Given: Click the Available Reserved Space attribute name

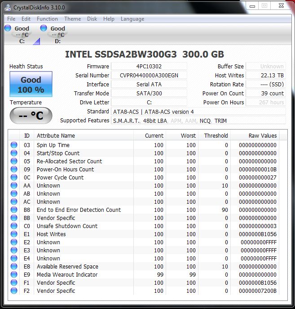Looking at the screenshot, I should click(67, 266).
